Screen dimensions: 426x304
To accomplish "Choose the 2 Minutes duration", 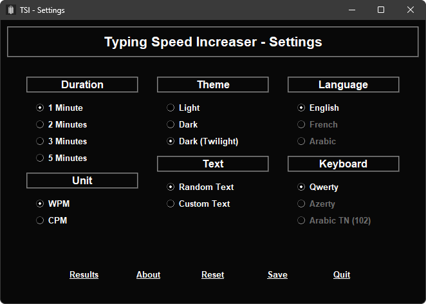I will 41,125.
